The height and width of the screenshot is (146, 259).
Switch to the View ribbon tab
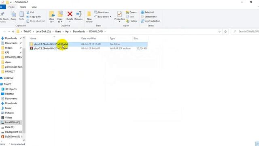click(34, 7)
